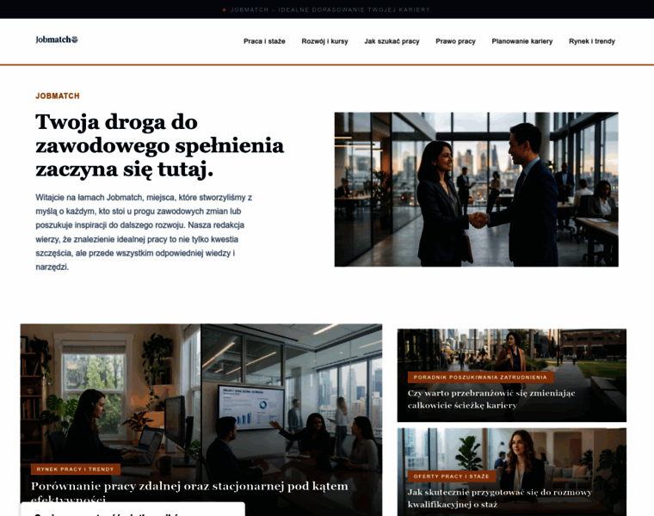Viewport: 654px width, 516px height.
Task: Open the Prawo pracy menu item
Action: click(x=455, y=41)
